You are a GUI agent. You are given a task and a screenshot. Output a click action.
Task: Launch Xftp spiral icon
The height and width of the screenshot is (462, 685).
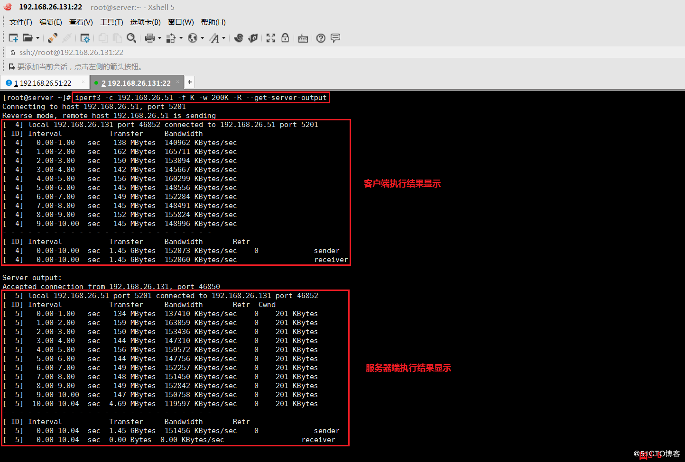pos(239,38)
